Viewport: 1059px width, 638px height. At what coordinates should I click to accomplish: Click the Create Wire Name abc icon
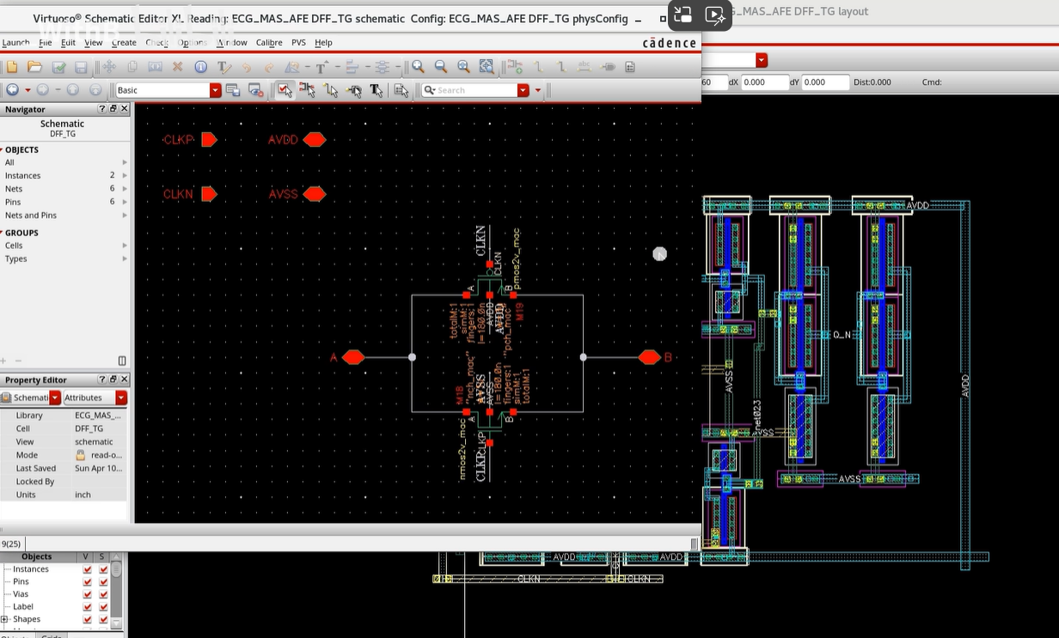point(585,66)
